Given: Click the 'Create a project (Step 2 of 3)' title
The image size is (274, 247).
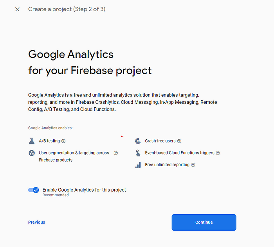Looking at the screenshot, I should 67,9.
